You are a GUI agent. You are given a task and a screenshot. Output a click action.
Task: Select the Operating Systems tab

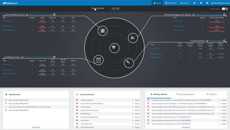coord(185,94)
